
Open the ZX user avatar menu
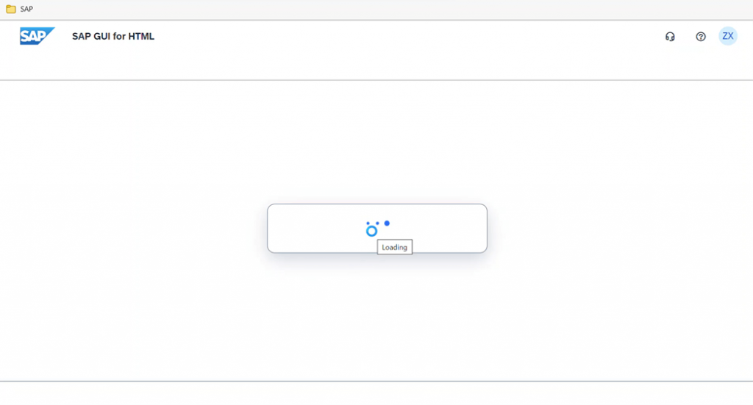(728, 36)
